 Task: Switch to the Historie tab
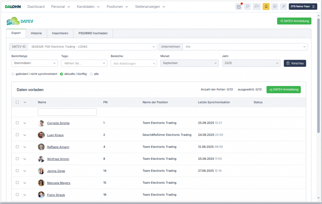click(x=36, y=33)
